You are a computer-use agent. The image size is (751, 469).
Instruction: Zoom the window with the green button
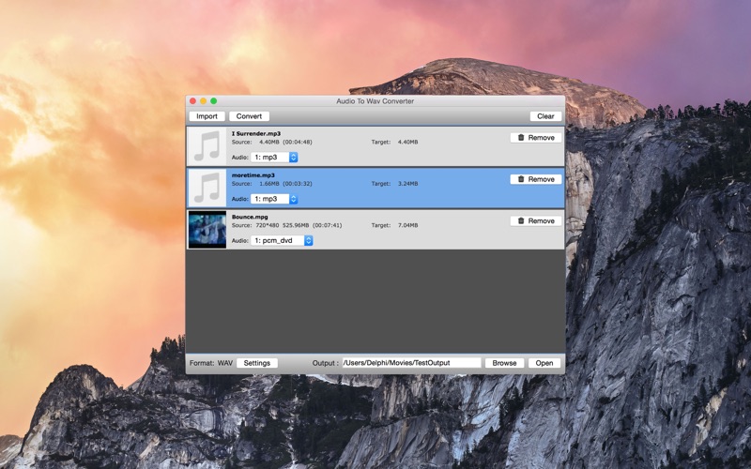pyautogui.click(x=214, y=101)
